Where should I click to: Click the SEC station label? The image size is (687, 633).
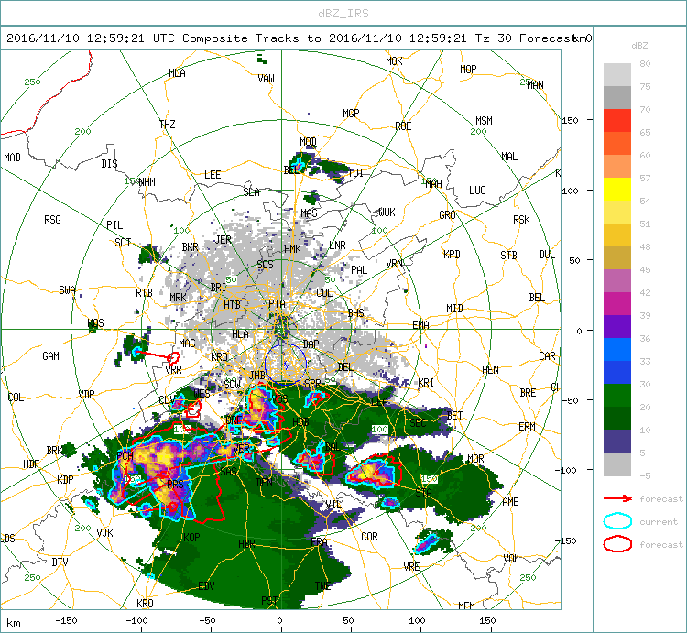click(x=418, y=423)
